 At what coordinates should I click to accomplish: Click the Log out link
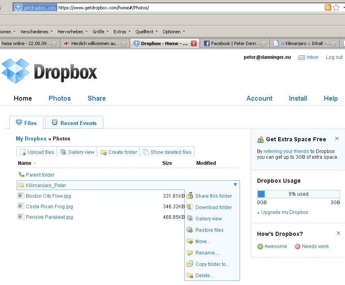334,57
